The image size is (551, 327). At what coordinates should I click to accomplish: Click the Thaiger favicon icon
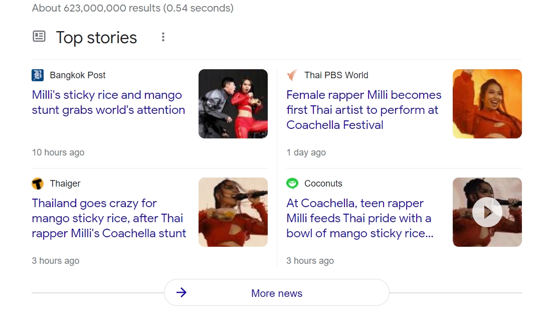pos(38,184)
